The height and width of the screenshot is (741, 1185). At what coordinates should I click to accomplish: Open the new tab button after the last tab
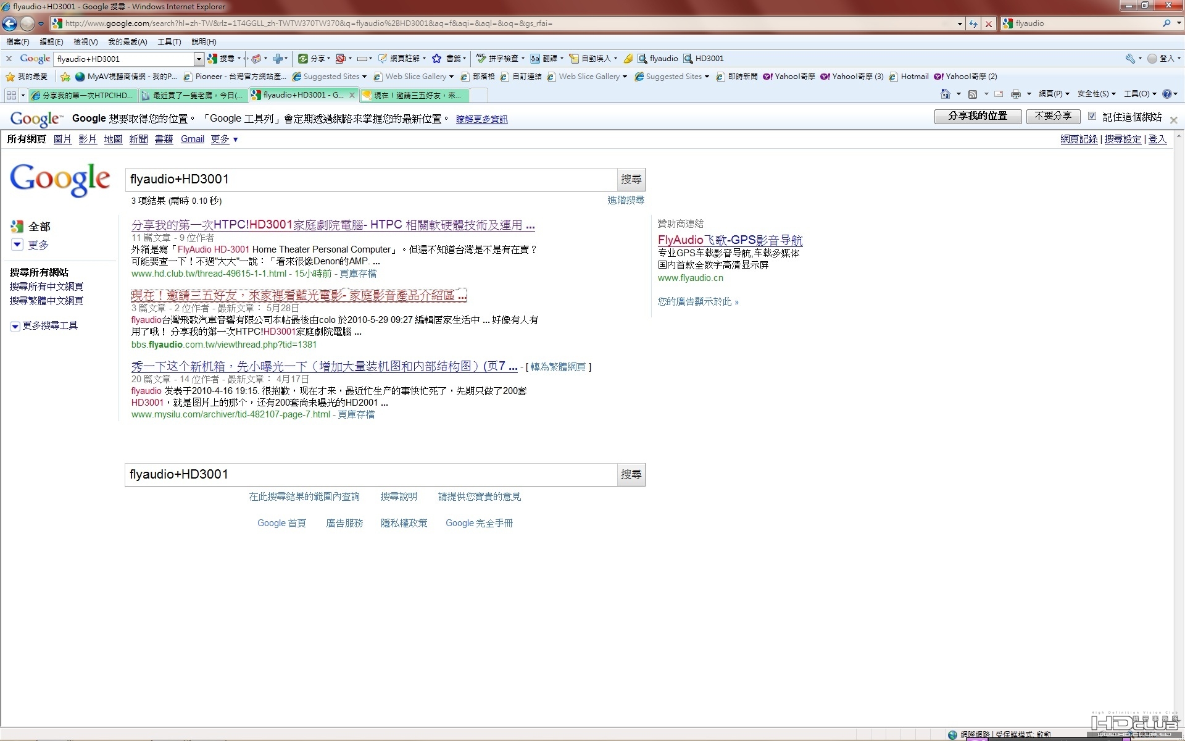[x=480, y=95]
